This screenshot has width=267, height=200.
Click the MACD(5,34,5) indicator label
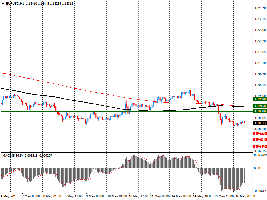point(12,156)
